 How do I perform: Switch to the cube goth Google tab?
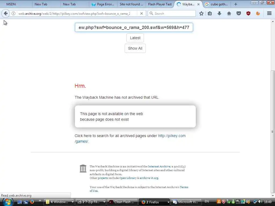[x=217, y=4]
